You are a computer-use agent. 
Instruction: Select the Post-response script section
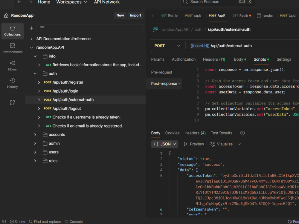click(164, 84)
